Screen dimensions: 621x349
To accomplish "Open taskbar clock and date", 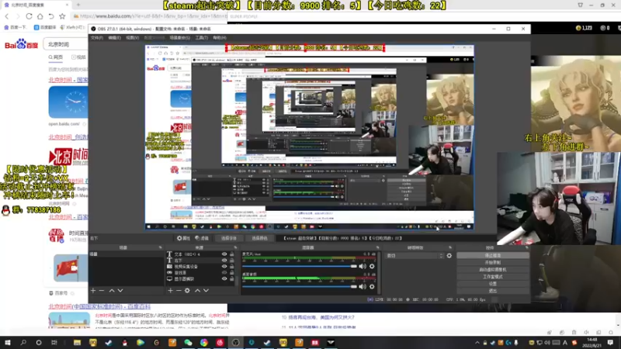I will pos(592,343).
